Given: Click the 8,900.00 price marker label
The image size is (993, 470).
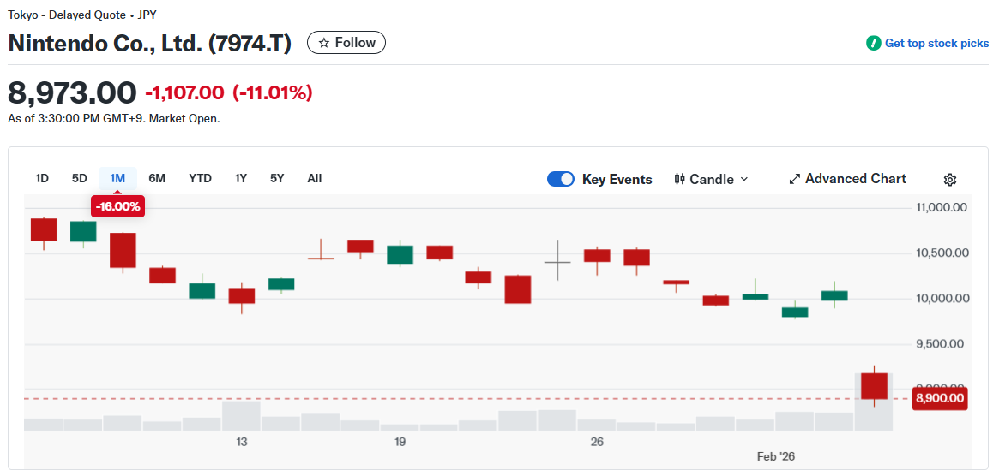Looking at the screenshot, I should pos(940,398).
